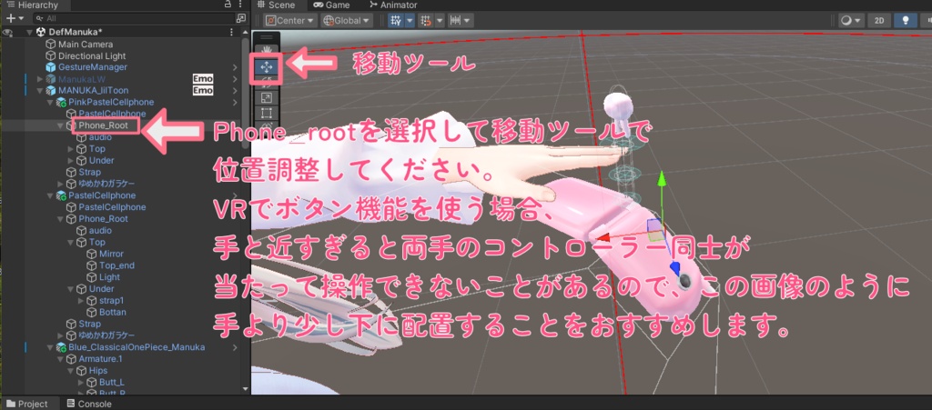Select Main Camera in Hierarchy

click(86, 44)
